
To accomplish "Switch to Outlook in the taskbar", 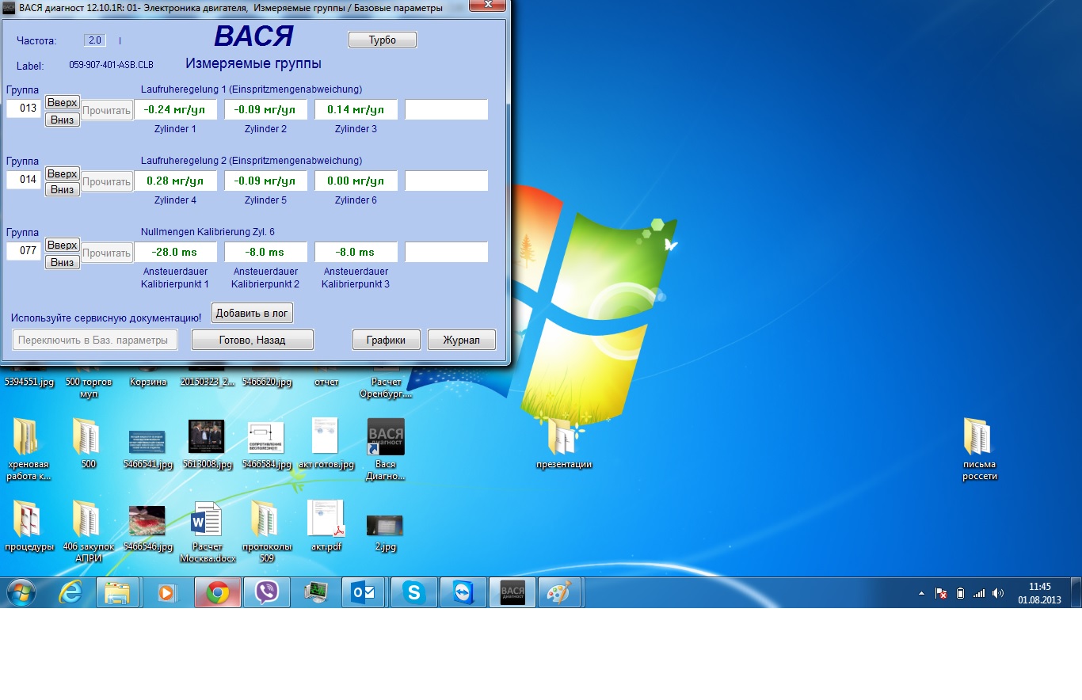I will pos(363,592).
